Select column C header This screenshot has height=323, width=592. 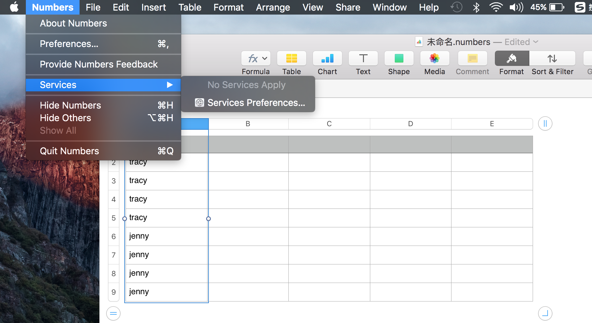click(329, 124)
